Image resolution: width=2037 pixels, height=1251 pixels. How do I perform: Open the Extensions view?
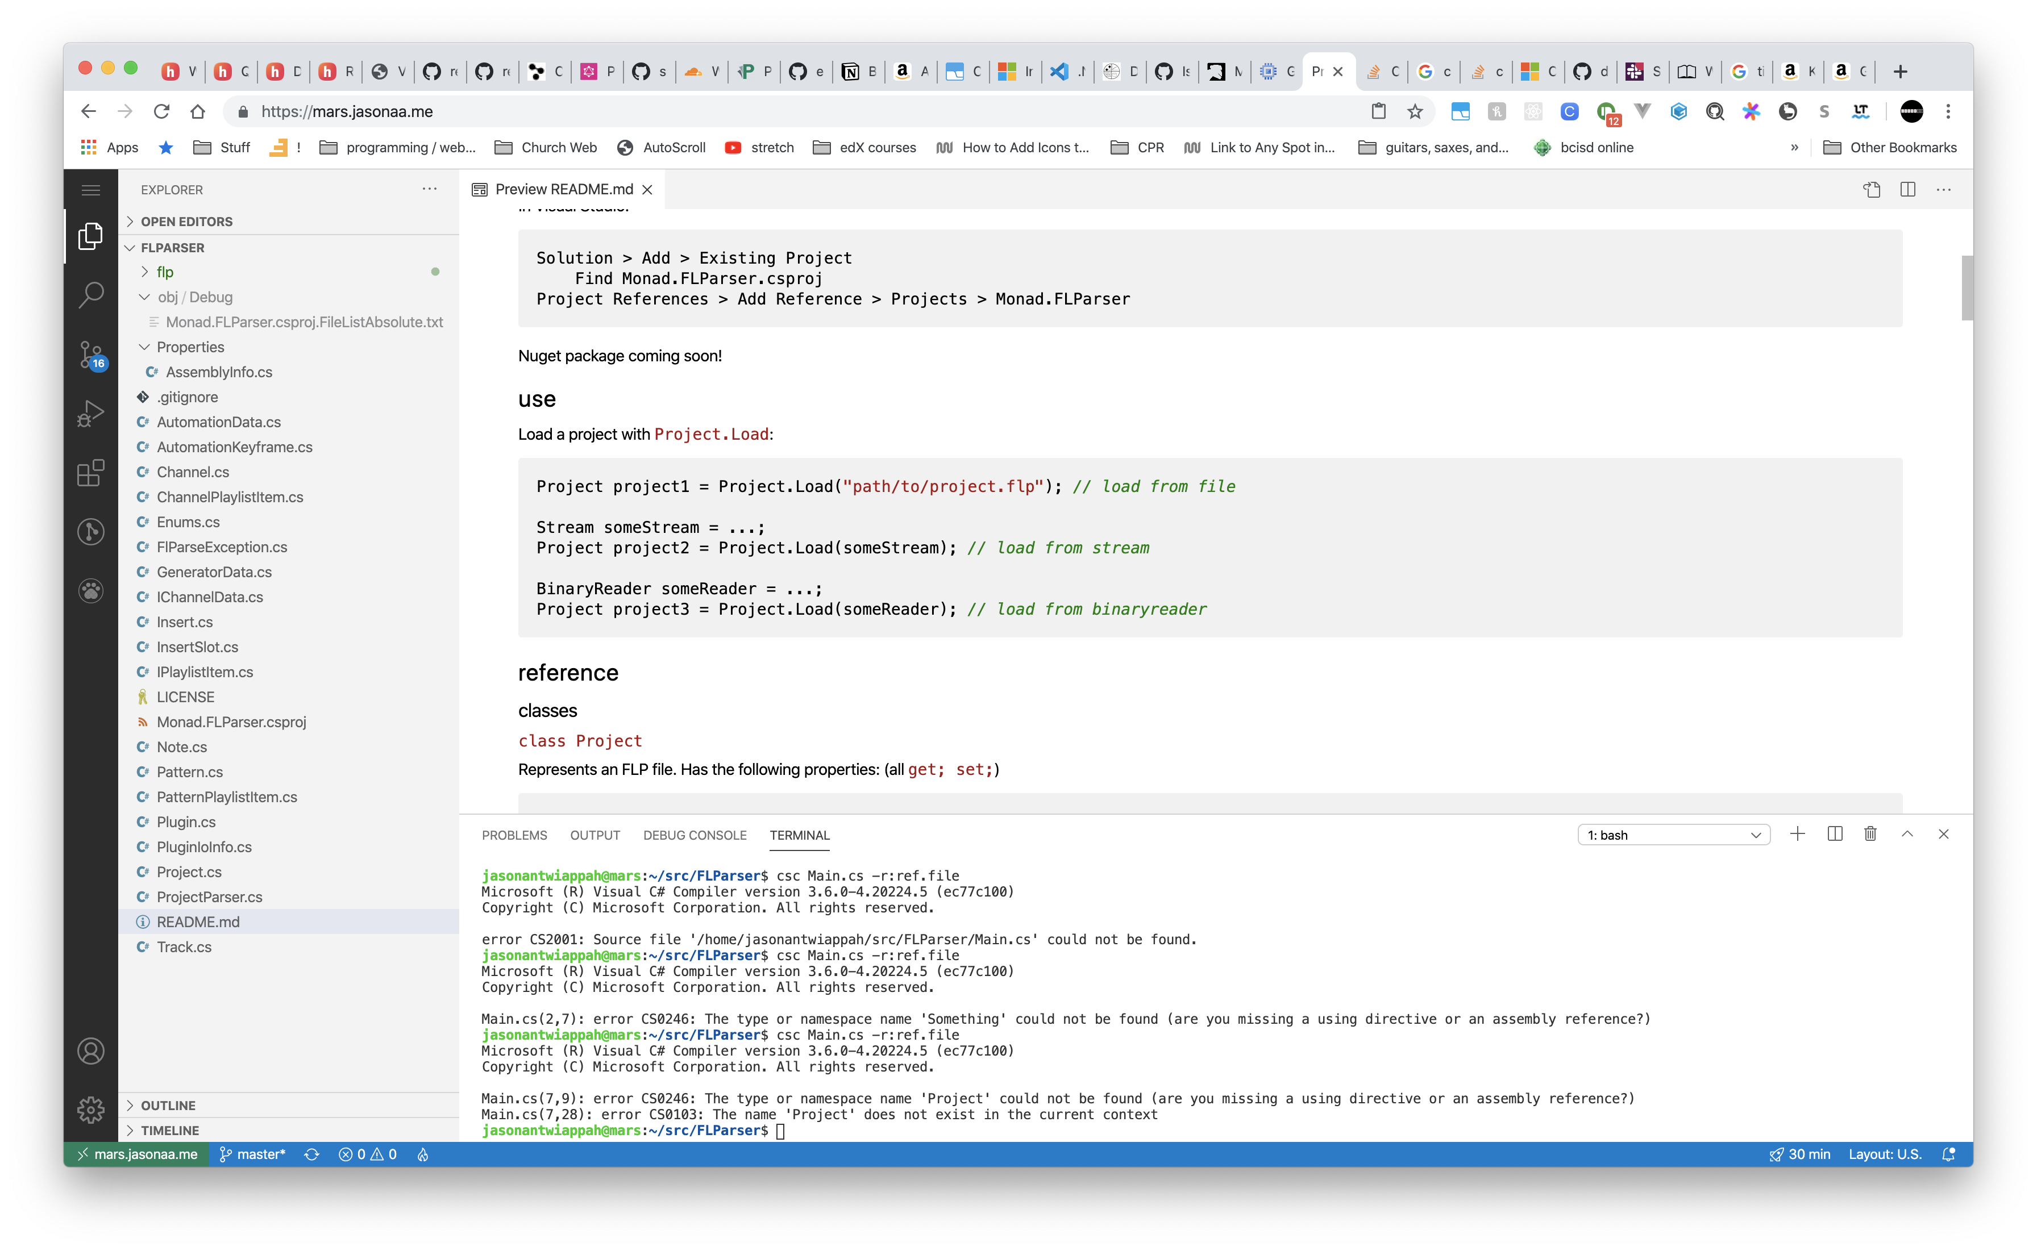pos(90,473)
